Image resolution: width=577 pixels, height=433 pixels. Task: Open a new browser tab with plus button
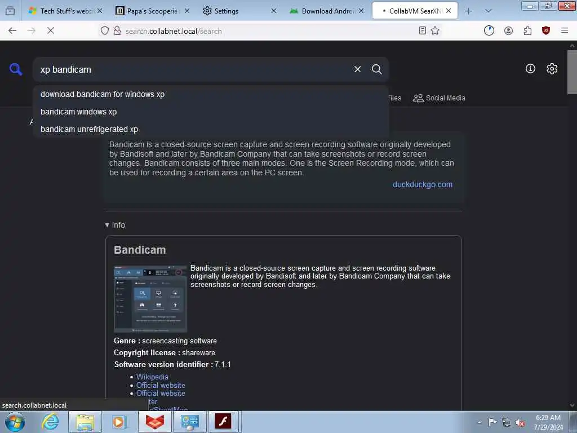(468, 11)
